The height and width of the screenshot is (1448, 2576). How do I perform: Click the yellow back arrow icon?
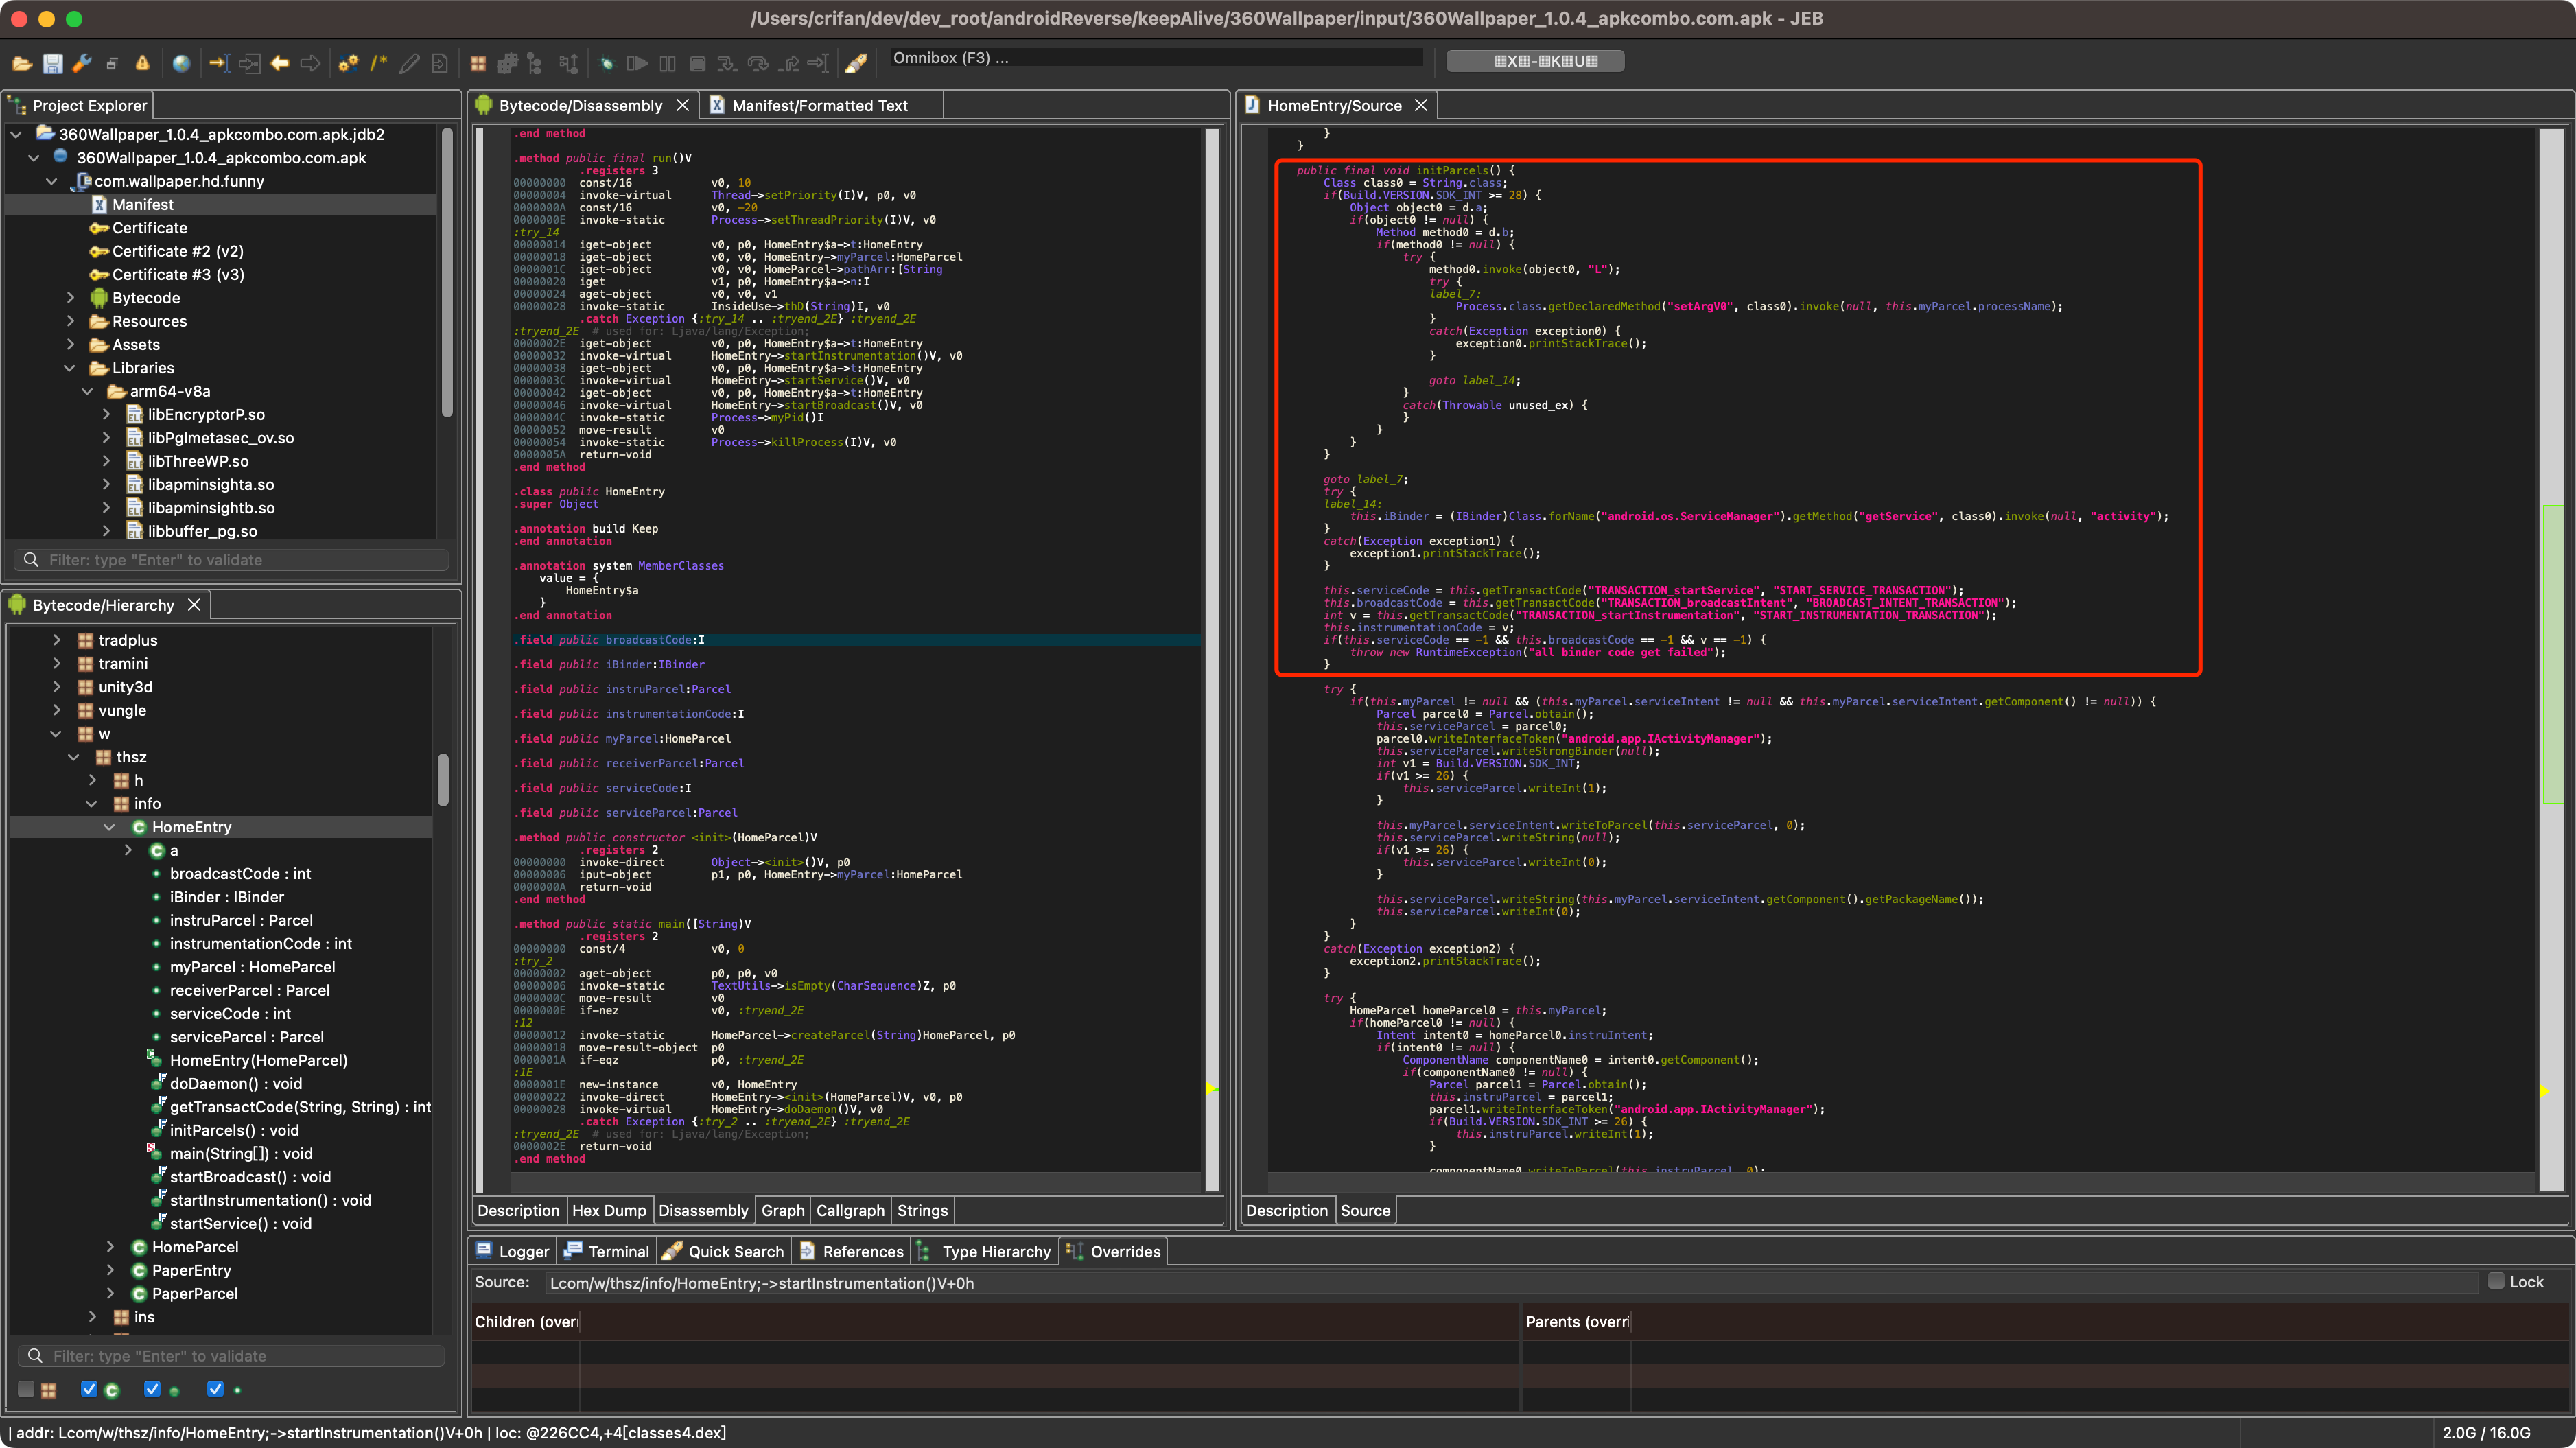click(280, 63)
